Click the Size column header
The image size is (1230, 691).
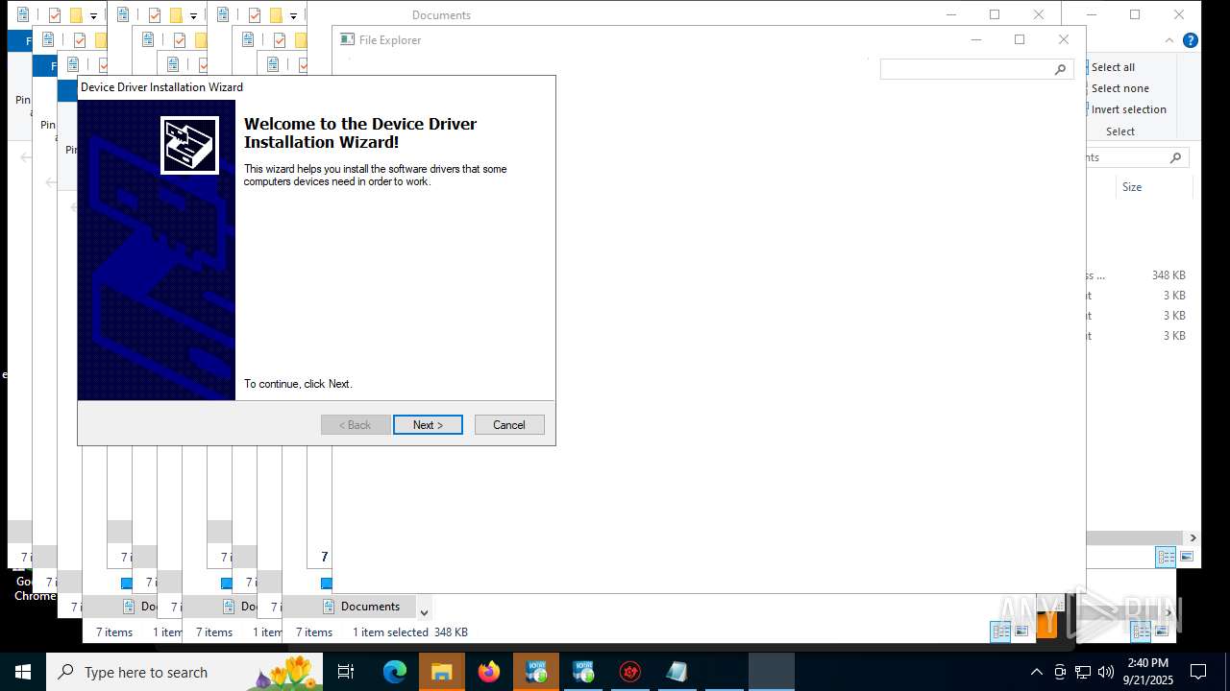click(1132, 187)
